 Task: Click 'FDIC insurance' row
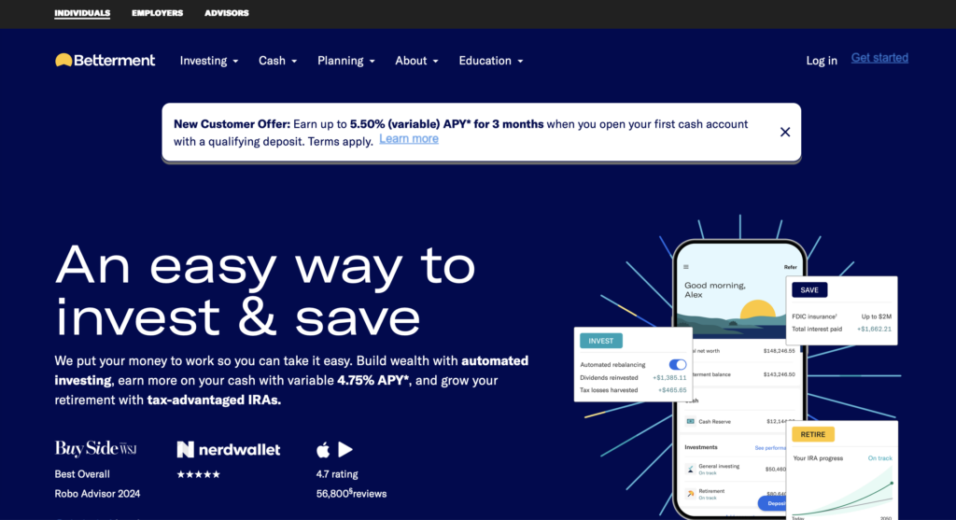point(841,316)
